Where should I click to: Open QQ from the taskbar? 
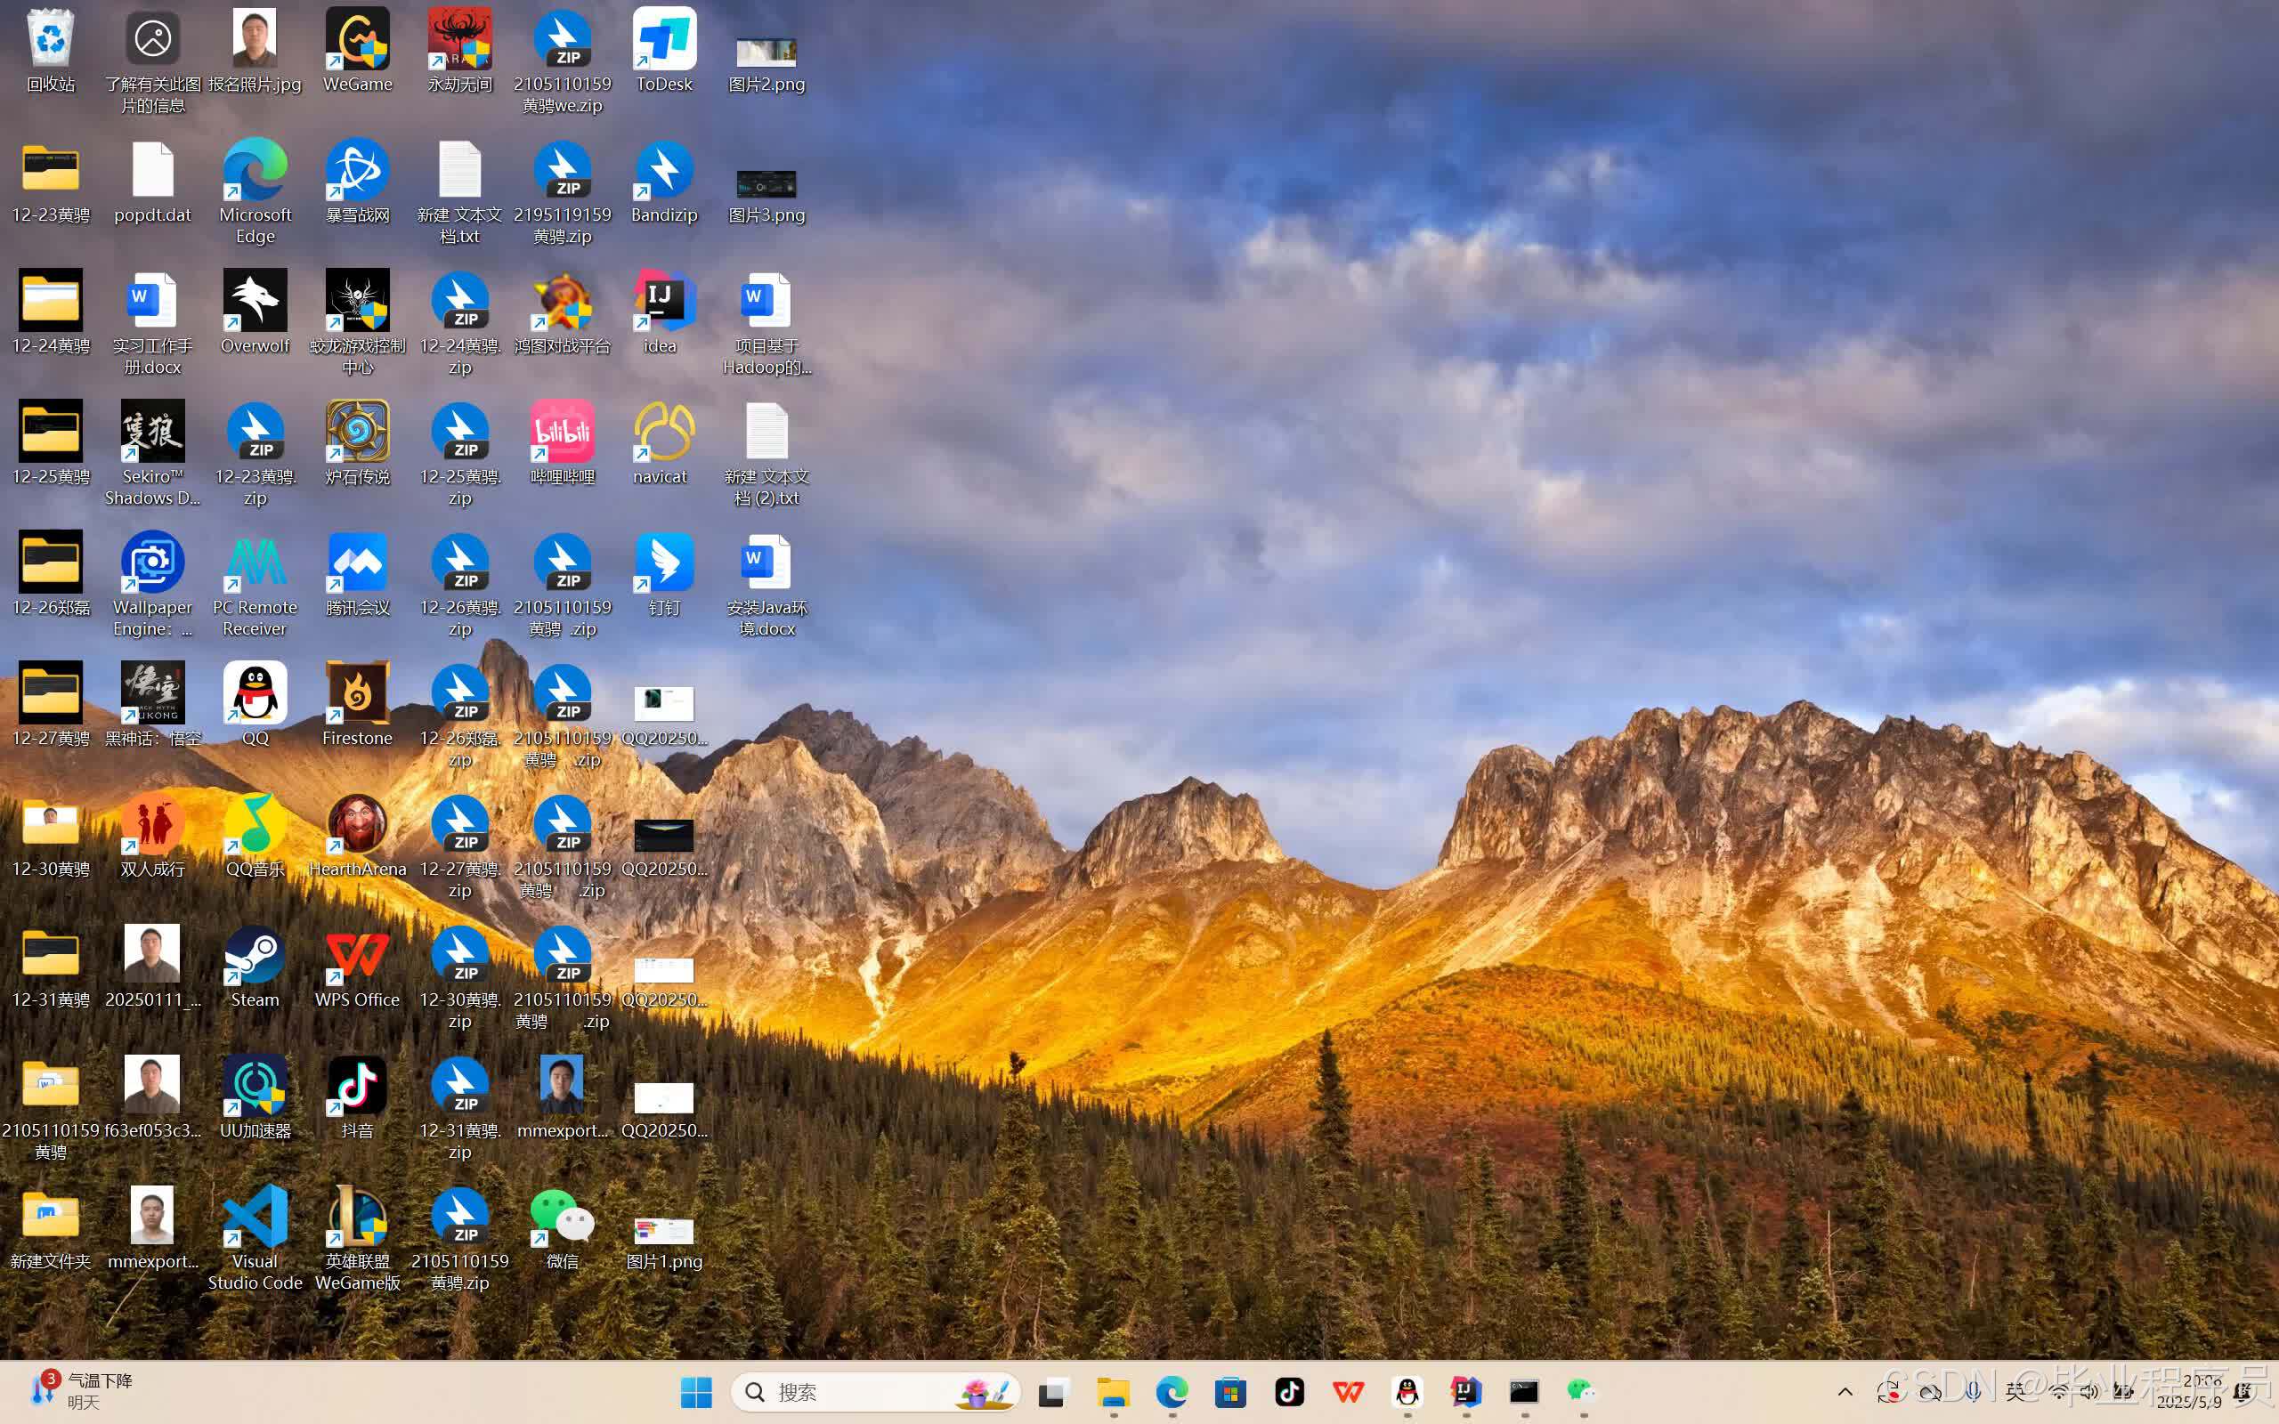(1407, 1392)
